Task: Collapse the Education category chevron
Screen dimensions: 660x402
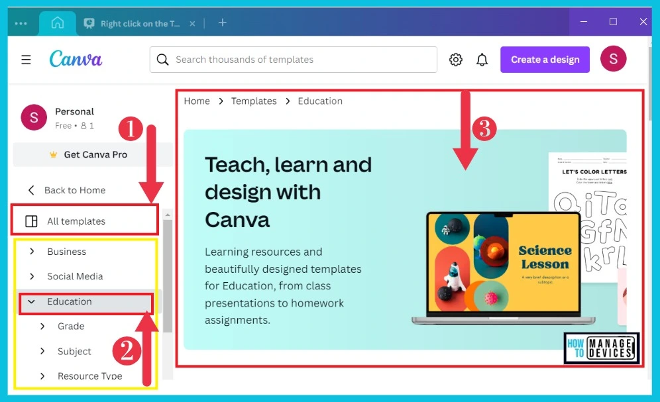Action: (31, 301)
